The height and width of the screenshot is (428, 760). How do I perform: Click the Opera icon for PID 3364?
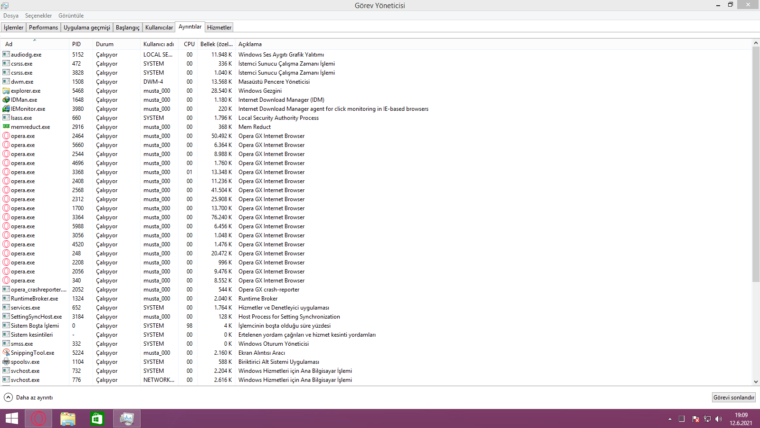tap(6, 217)
